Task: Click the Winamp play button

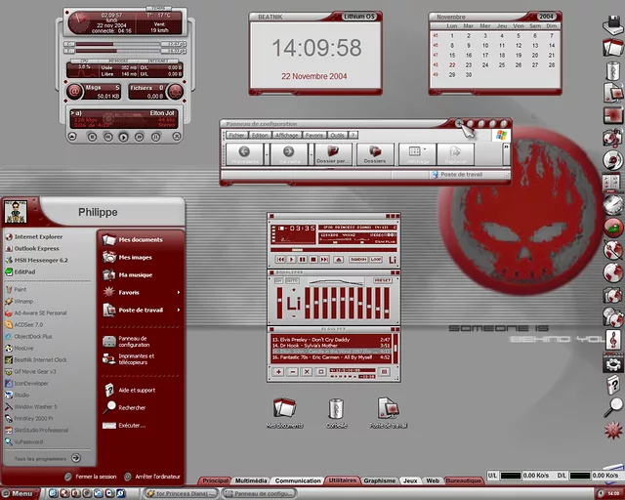Action: click(291, 260)
